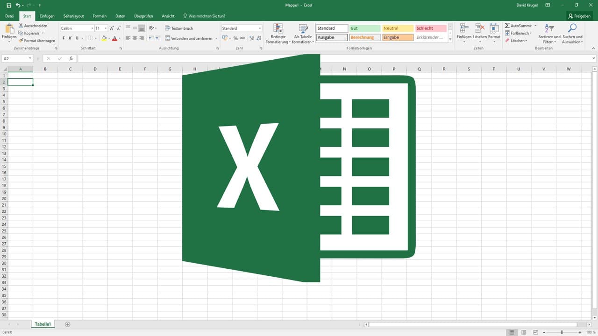
Task: Open the Datei tab
Action: pyautogui.click(x=9, y=16)
